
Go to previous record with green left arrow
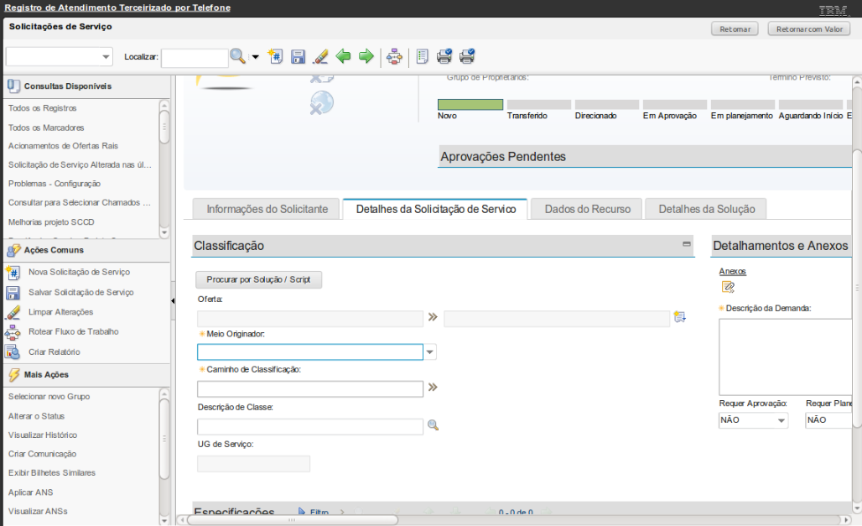tap(343, 56)
